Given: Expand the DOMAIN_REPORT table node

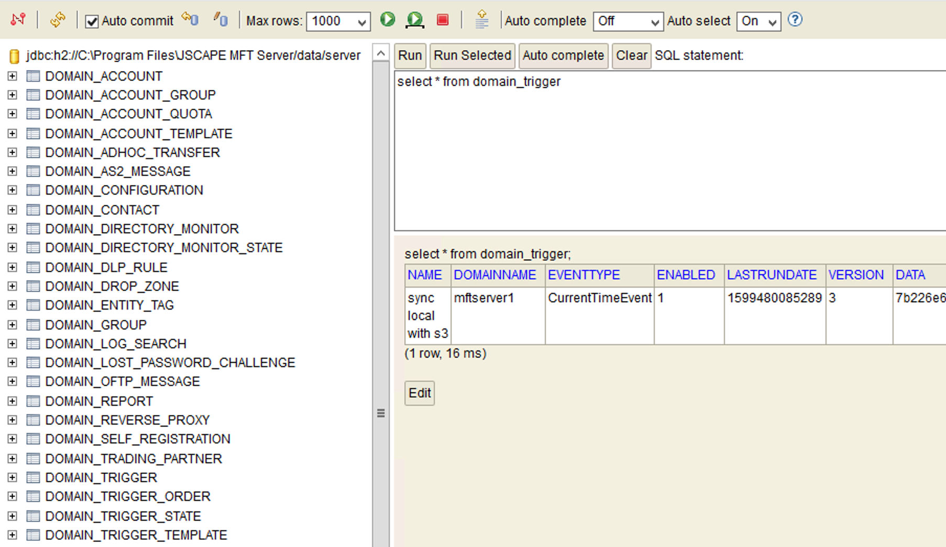Looking at the screenshot, I should click(x=12, y=402).
